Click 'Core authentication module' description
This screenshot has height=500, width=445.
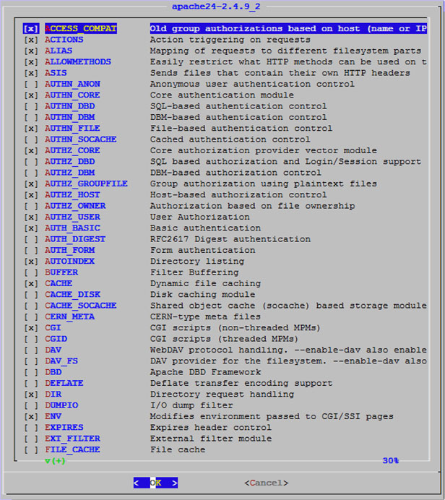222,95
